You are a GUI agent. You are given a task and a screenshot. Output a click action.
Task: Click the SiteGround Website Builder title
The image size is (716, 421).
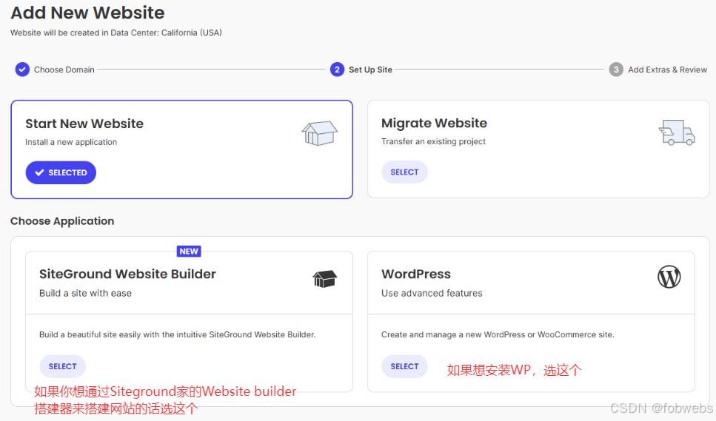(127, 274)
